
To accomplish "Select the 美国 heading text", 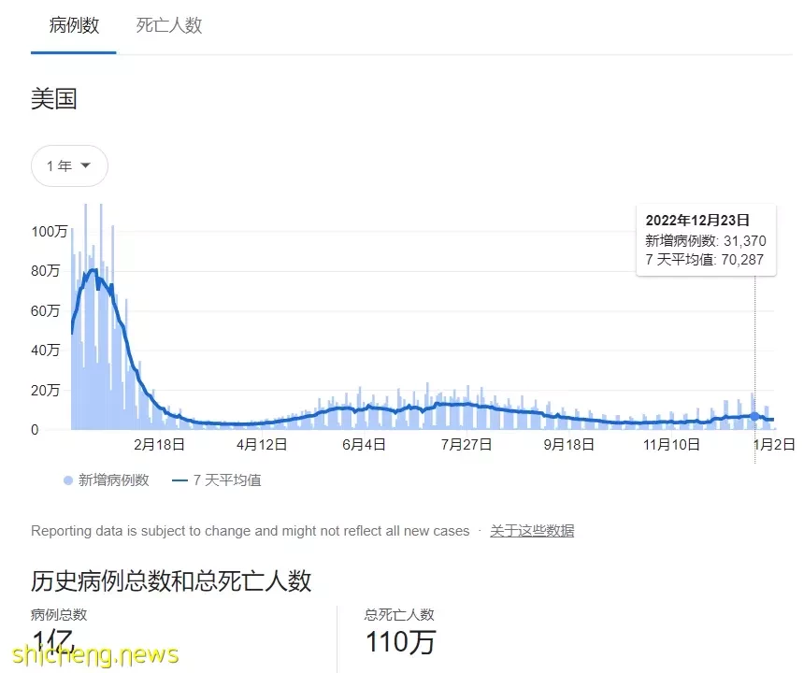I will pos(54,98).
